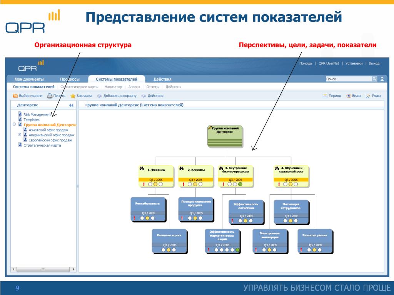Image resolution: width=394 pixels, height=295 pixels.
Task: Open the Отчеты sub-tab
Action: [x=153, y=87]
